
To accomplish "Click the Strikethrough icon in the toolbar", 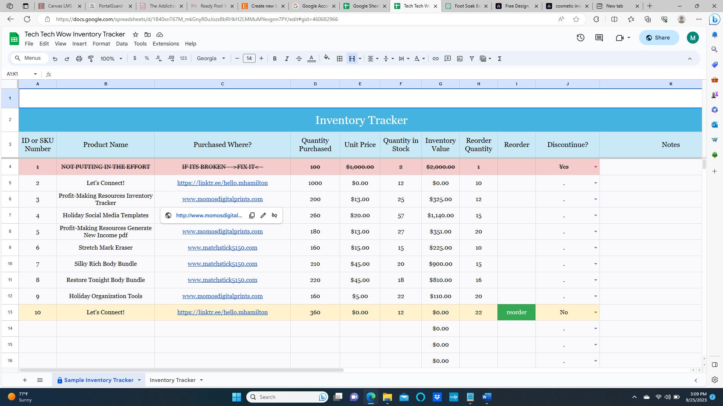I will click(299, 58).
